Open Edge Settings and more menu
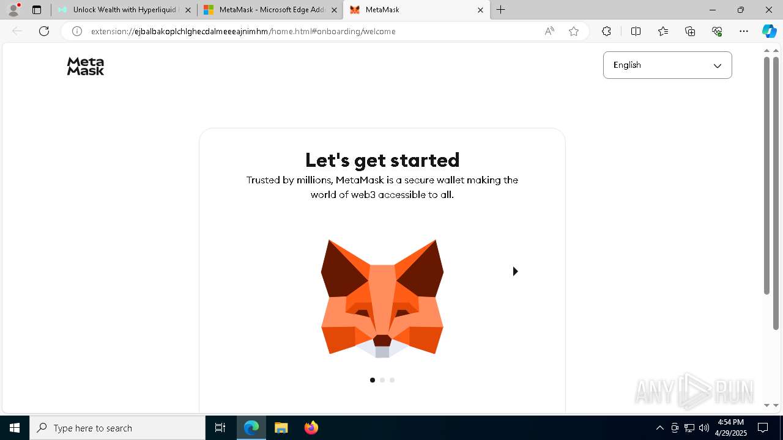Screen dimensions: 783x440 [x=744, y=31]
